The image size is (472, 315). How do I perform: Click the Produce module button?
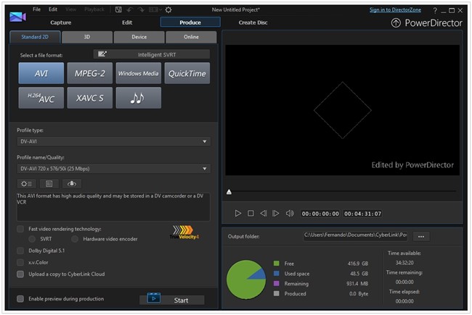pyautogui.click(x=190, y=22)
